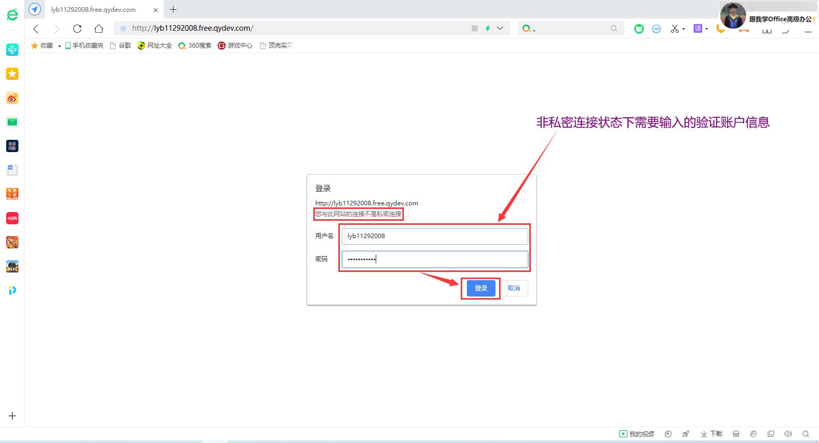Click the green lightning speed mode icon
The image size is (819, 443).
click(488, 29)
